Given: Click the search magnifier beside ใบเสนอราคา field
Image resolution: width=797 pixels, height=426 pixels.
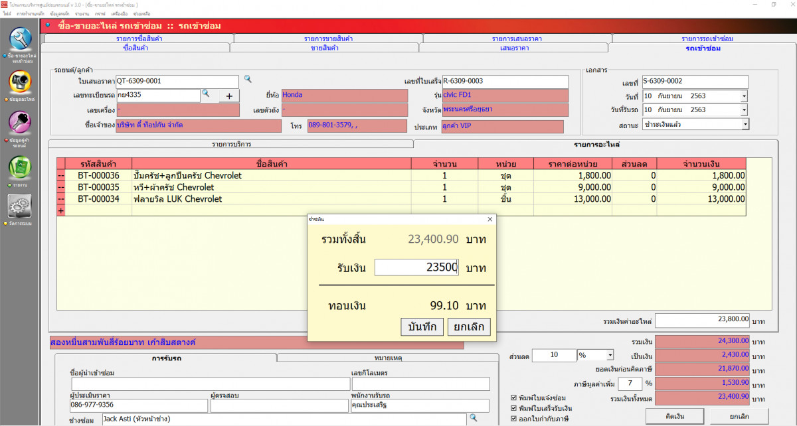Looking at the screenshot, I should coord(248,79).
